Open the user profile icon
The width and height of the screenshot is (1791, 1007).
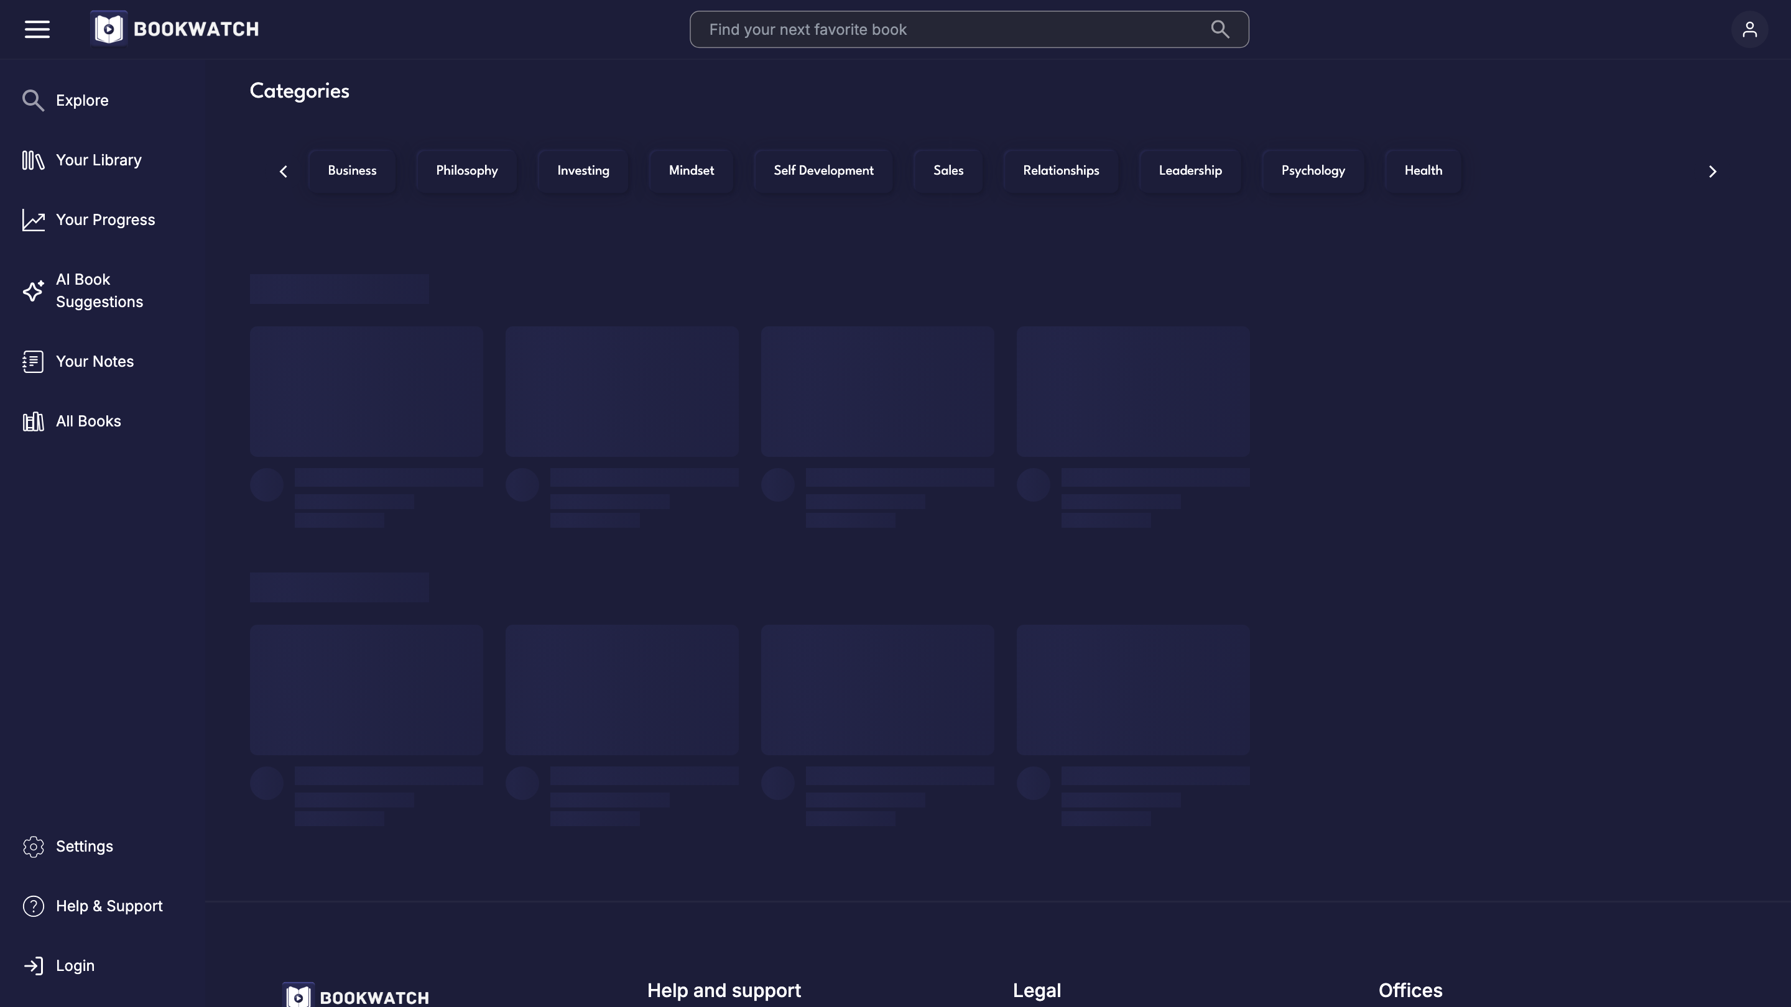[x=1749, y=29]
